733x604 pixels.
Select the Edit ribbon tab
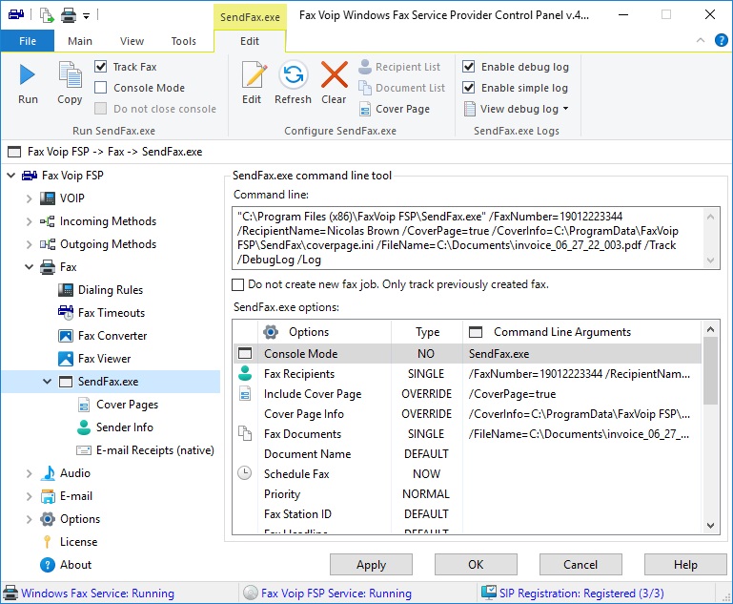(x=250, y=41)
